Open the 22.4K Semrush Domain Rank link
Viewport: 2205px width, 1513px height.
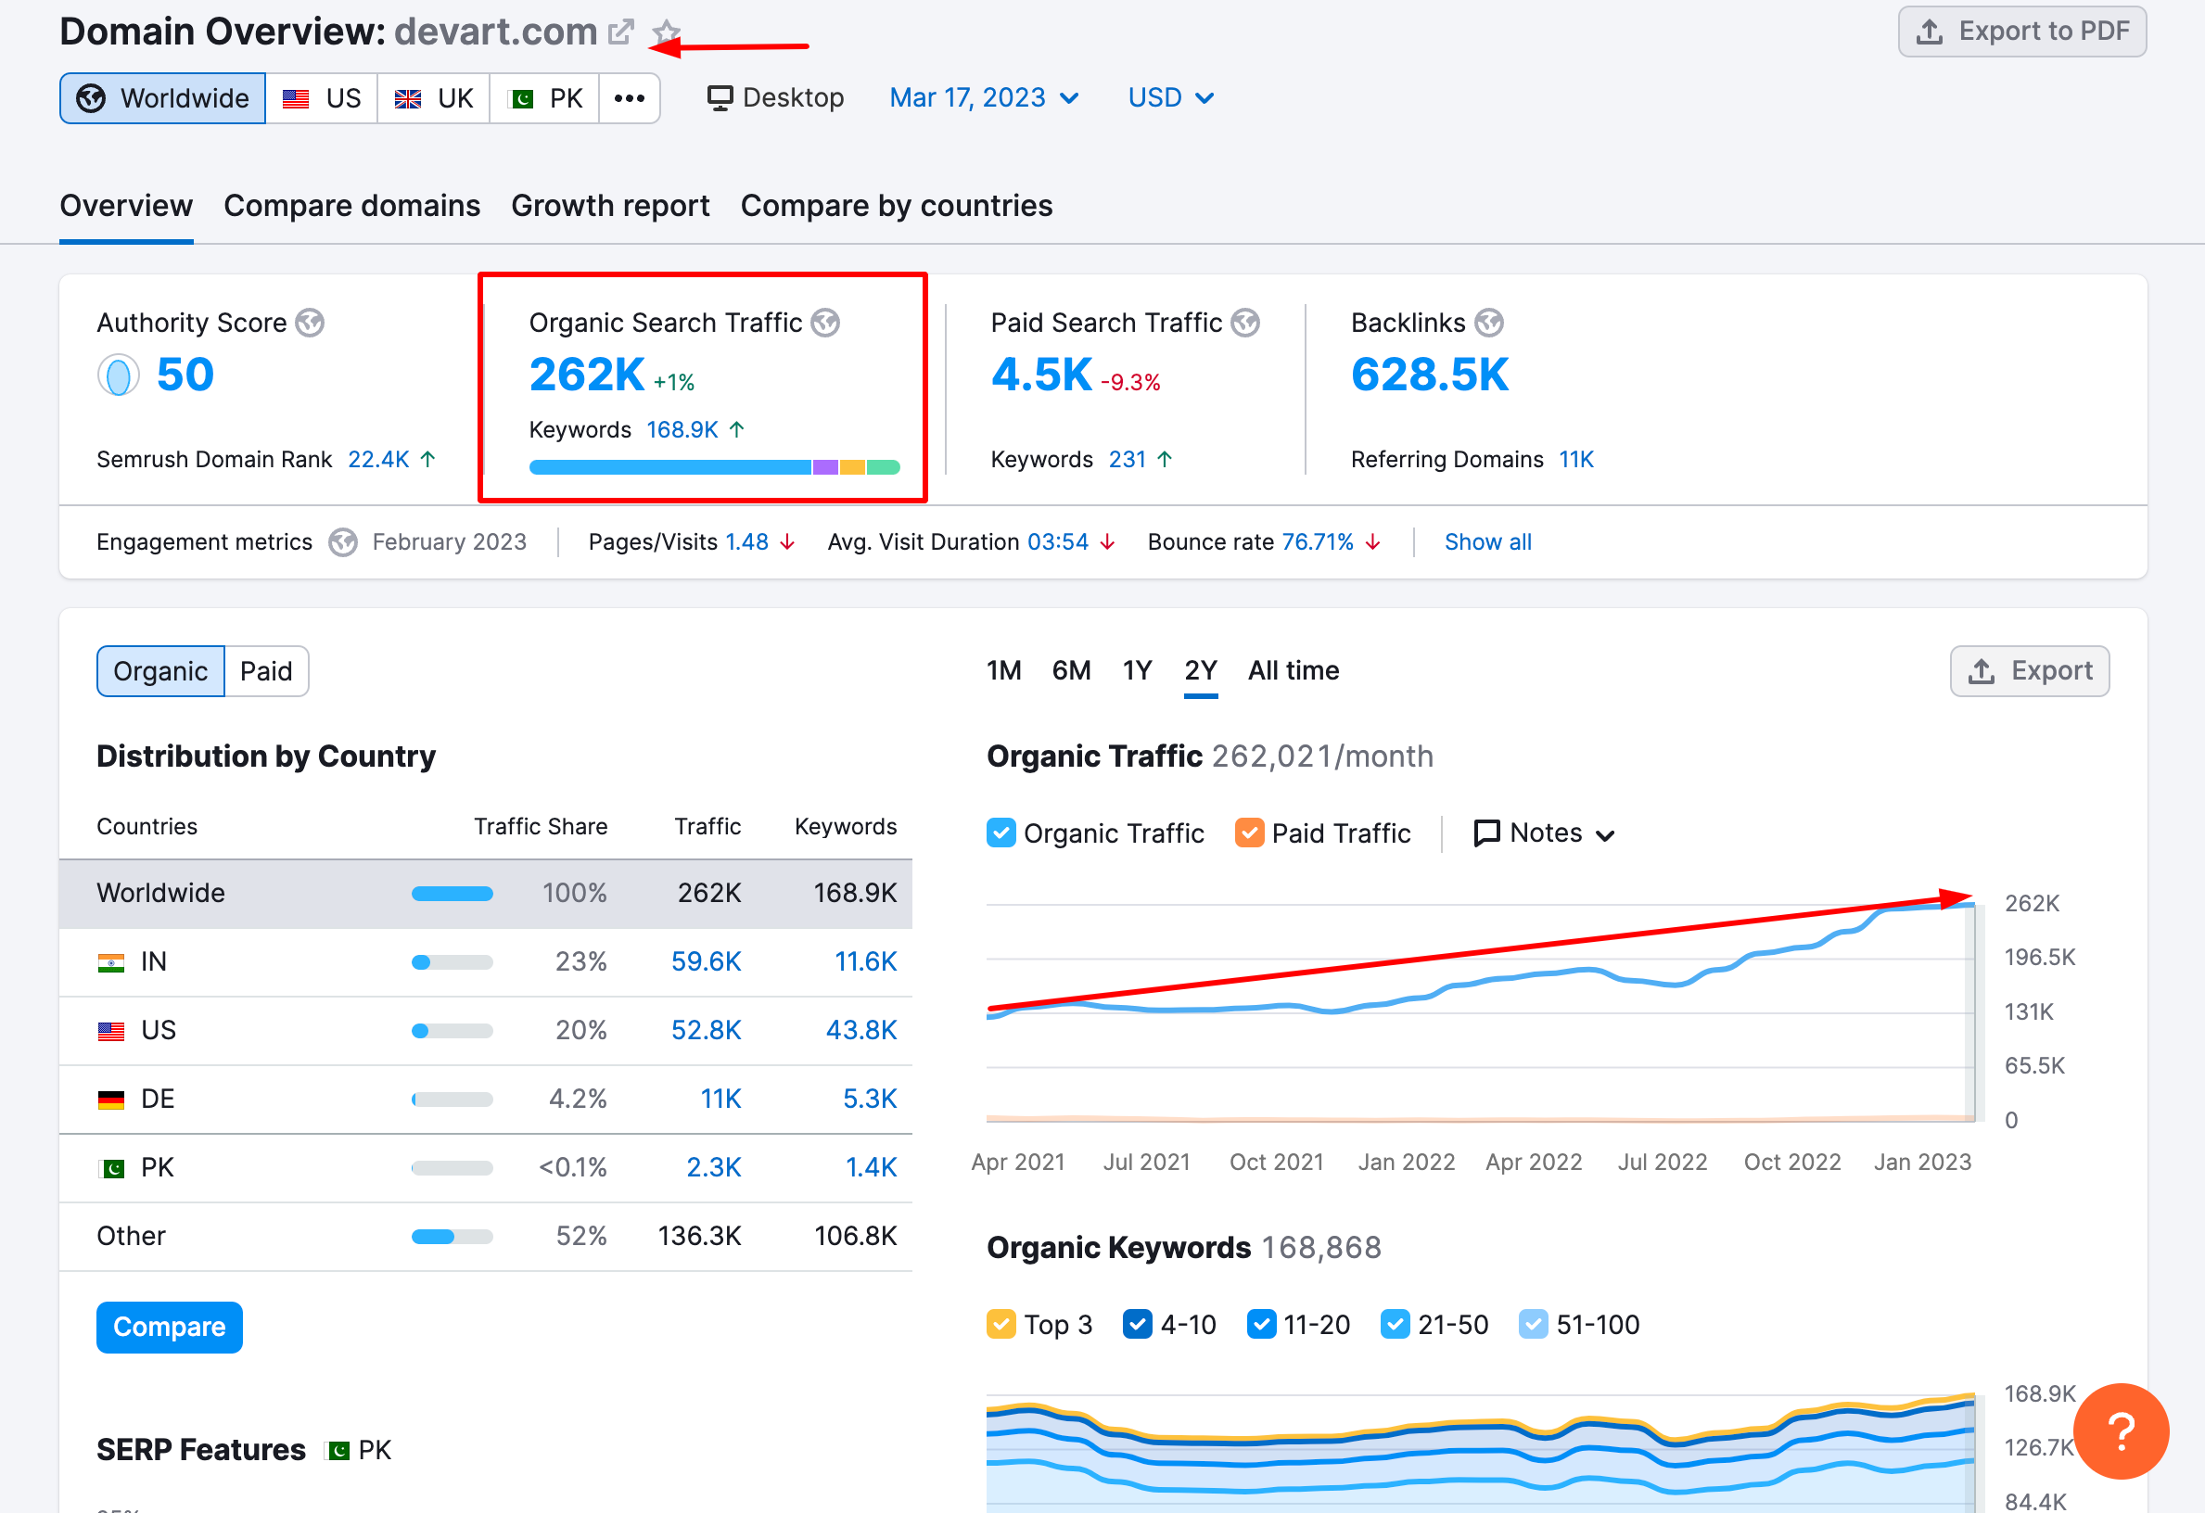point(378,460)
